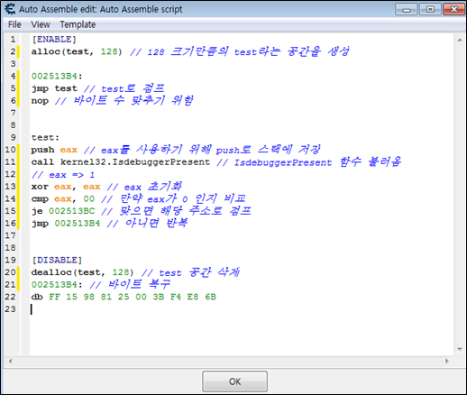Image resolution: width=467 pixels, height=395 pixels.
Task: Click the 'jmp test' instruction
Action: (54, 88)
